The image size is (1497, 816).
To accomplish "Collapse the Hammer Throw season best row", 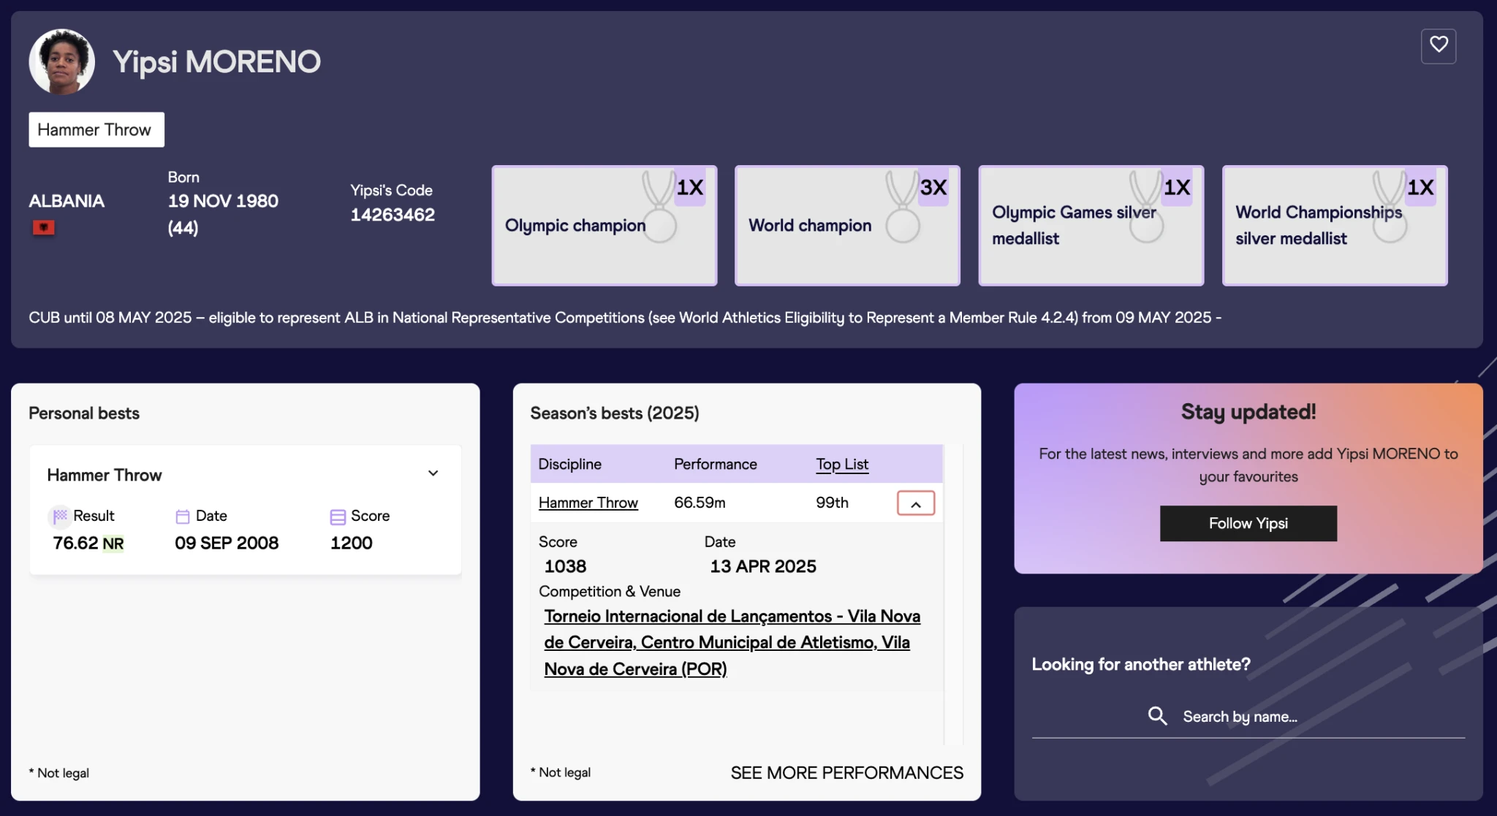I will pyautogui.click(x=915, y=503).
